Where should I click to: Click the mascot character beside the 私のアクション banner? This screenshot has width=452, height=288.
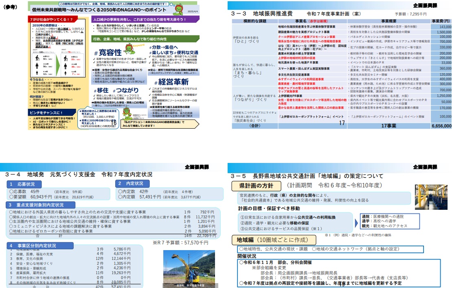[x=127, y=113]
